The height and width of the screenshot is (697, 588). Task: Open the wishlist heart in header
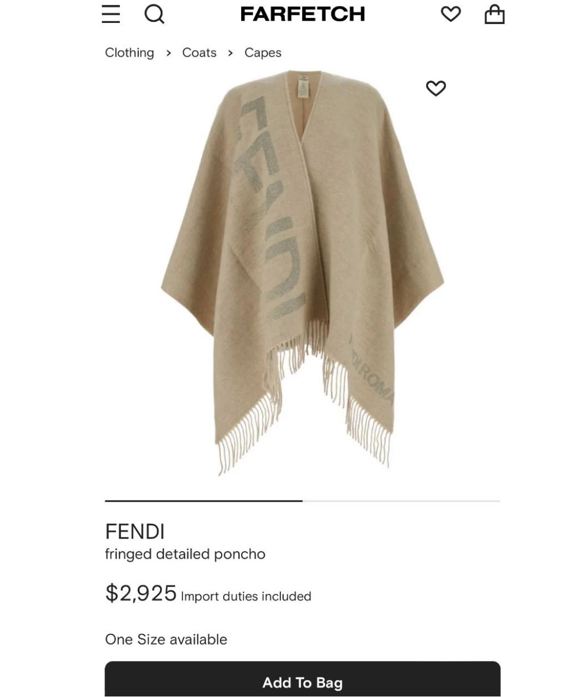click(x=450, y=14)
